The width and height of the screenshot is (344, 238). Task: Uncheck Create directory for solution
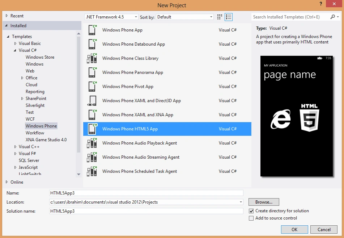click(x=251, y=211)
